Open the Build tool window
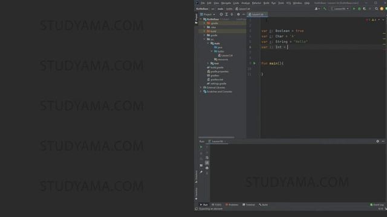Image resolution: width=387 pixels, height=217 pixels. point(264,205)
